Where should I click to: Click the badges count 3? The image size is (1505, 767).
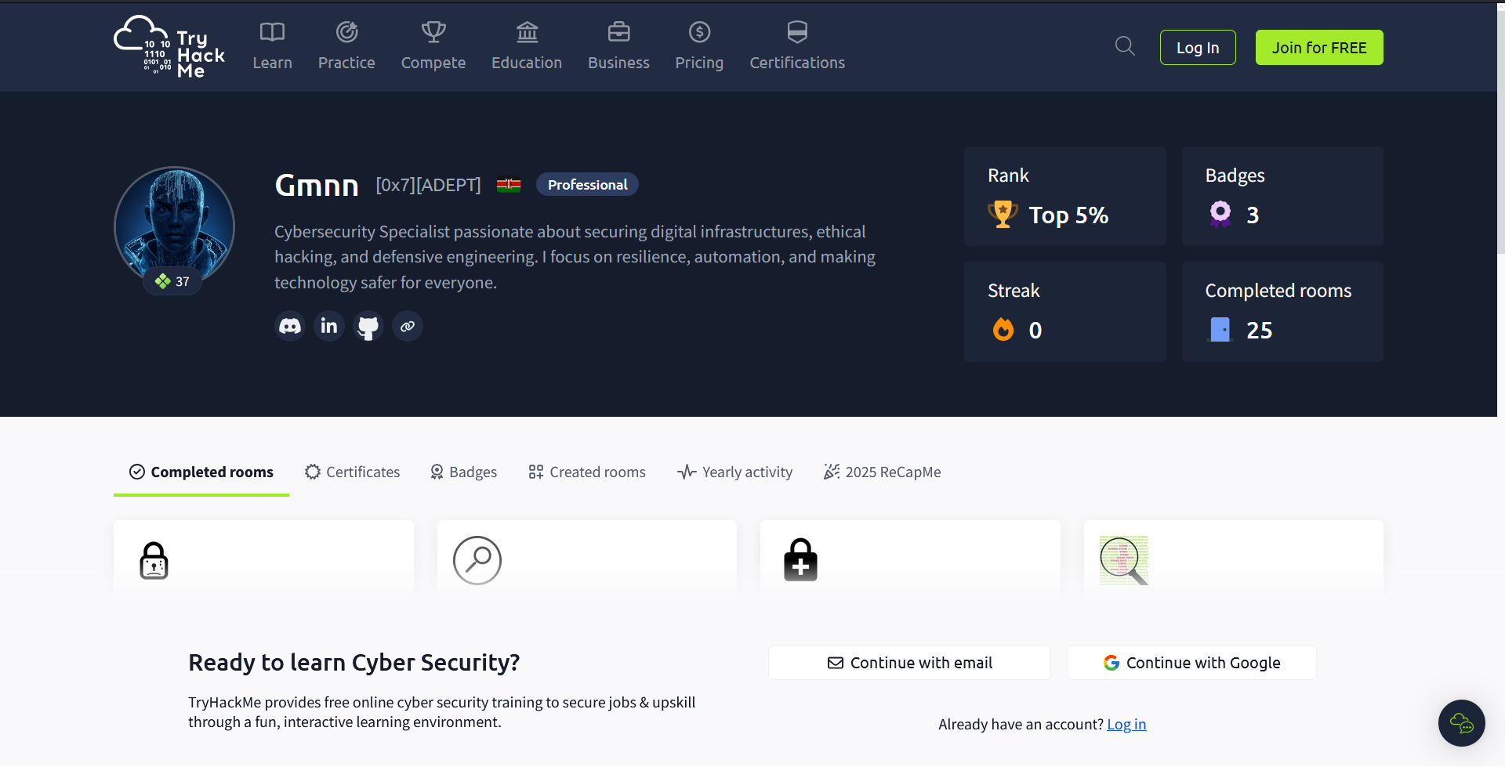click(1253, 215)
